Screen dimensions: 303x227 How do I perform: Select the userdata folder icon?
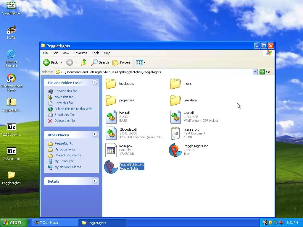click(x=175, y=100)
